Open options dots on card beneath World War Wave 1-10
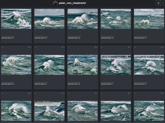This screenshot has width=165, height=123. [x=2, y=93]
